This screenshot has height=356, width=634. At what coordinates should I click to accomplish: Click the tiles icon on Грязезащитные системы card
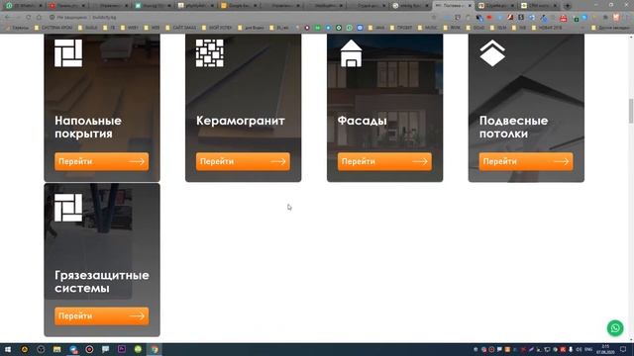tap(68, 208)
